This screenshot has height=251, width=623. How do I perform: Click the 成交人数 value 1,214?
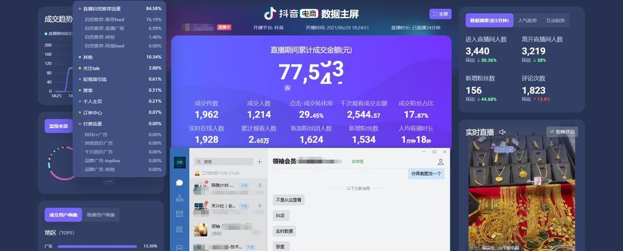coord(258,115)
